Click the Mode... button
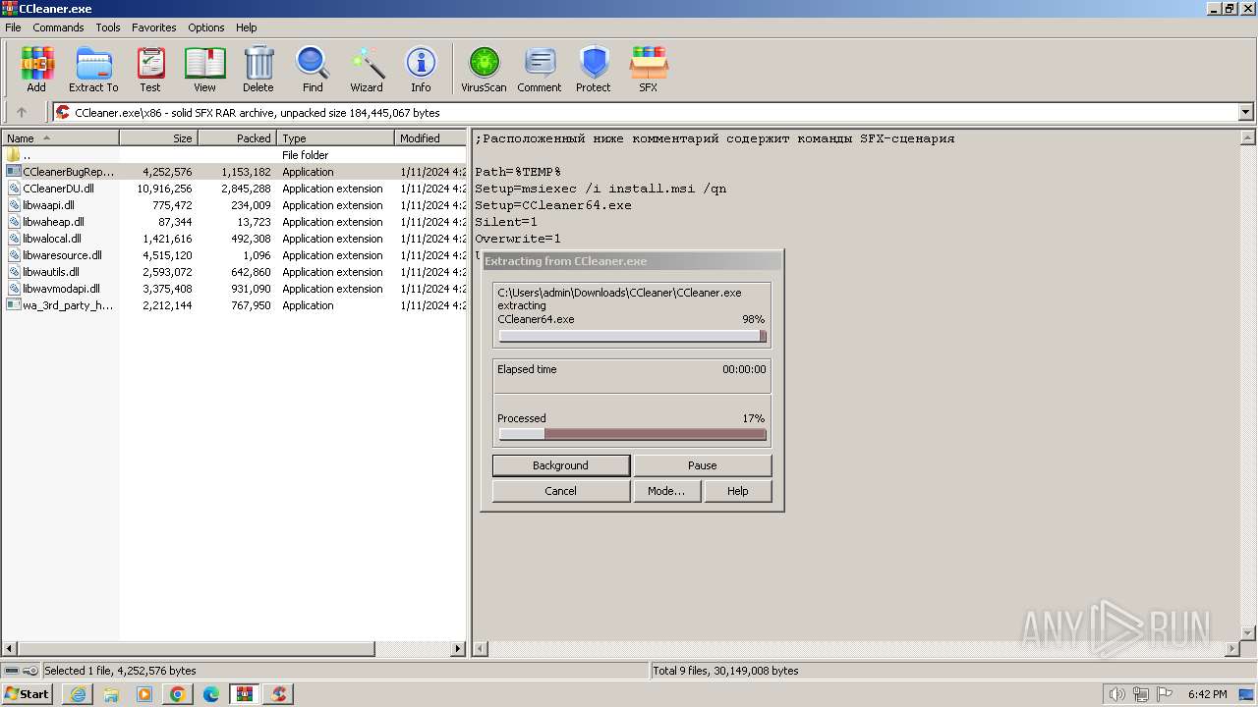 (x=666, y=491)
